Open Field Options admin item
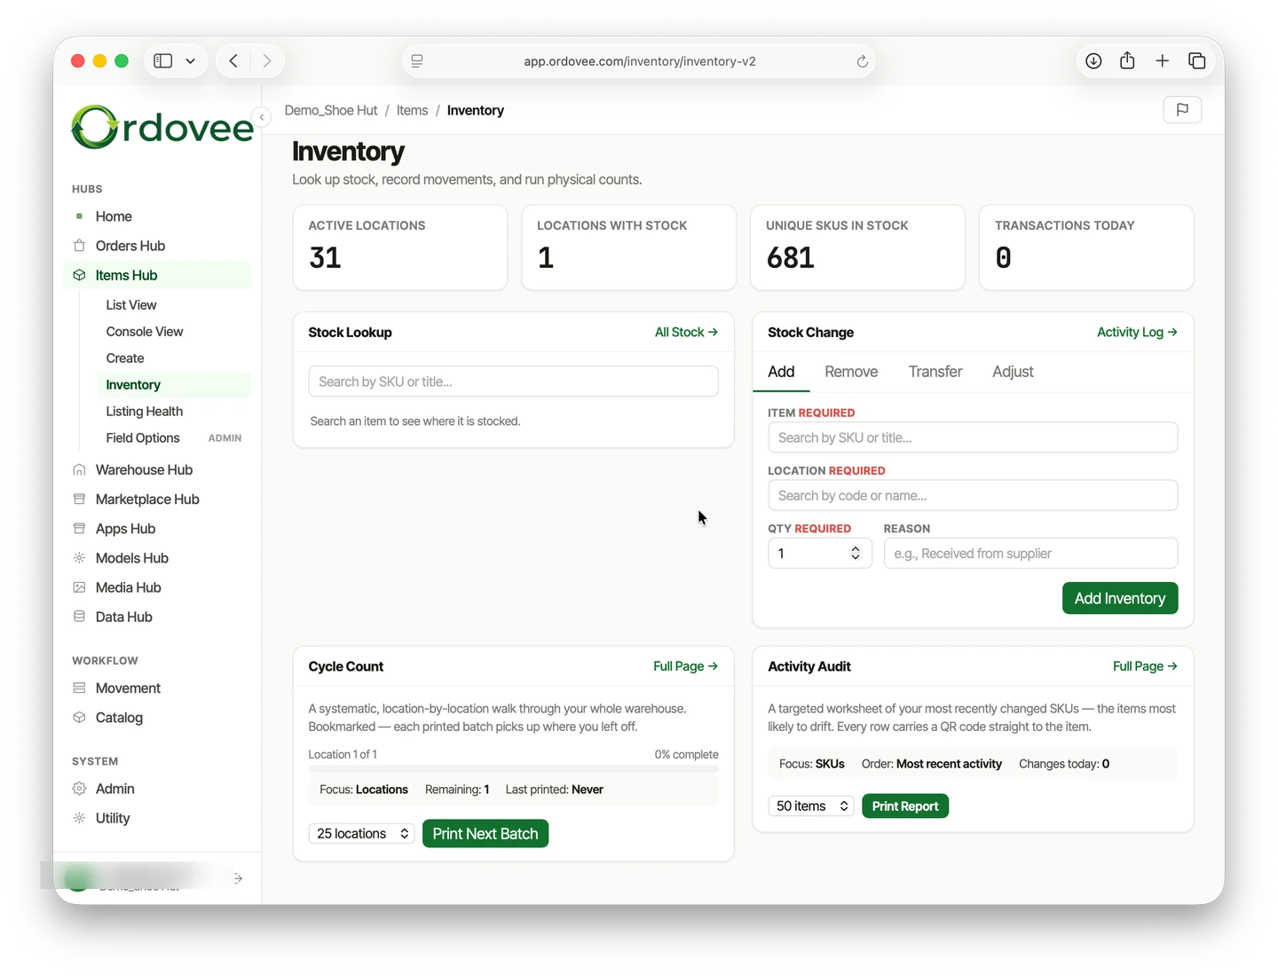1278x975 pixels. point(174,438)
